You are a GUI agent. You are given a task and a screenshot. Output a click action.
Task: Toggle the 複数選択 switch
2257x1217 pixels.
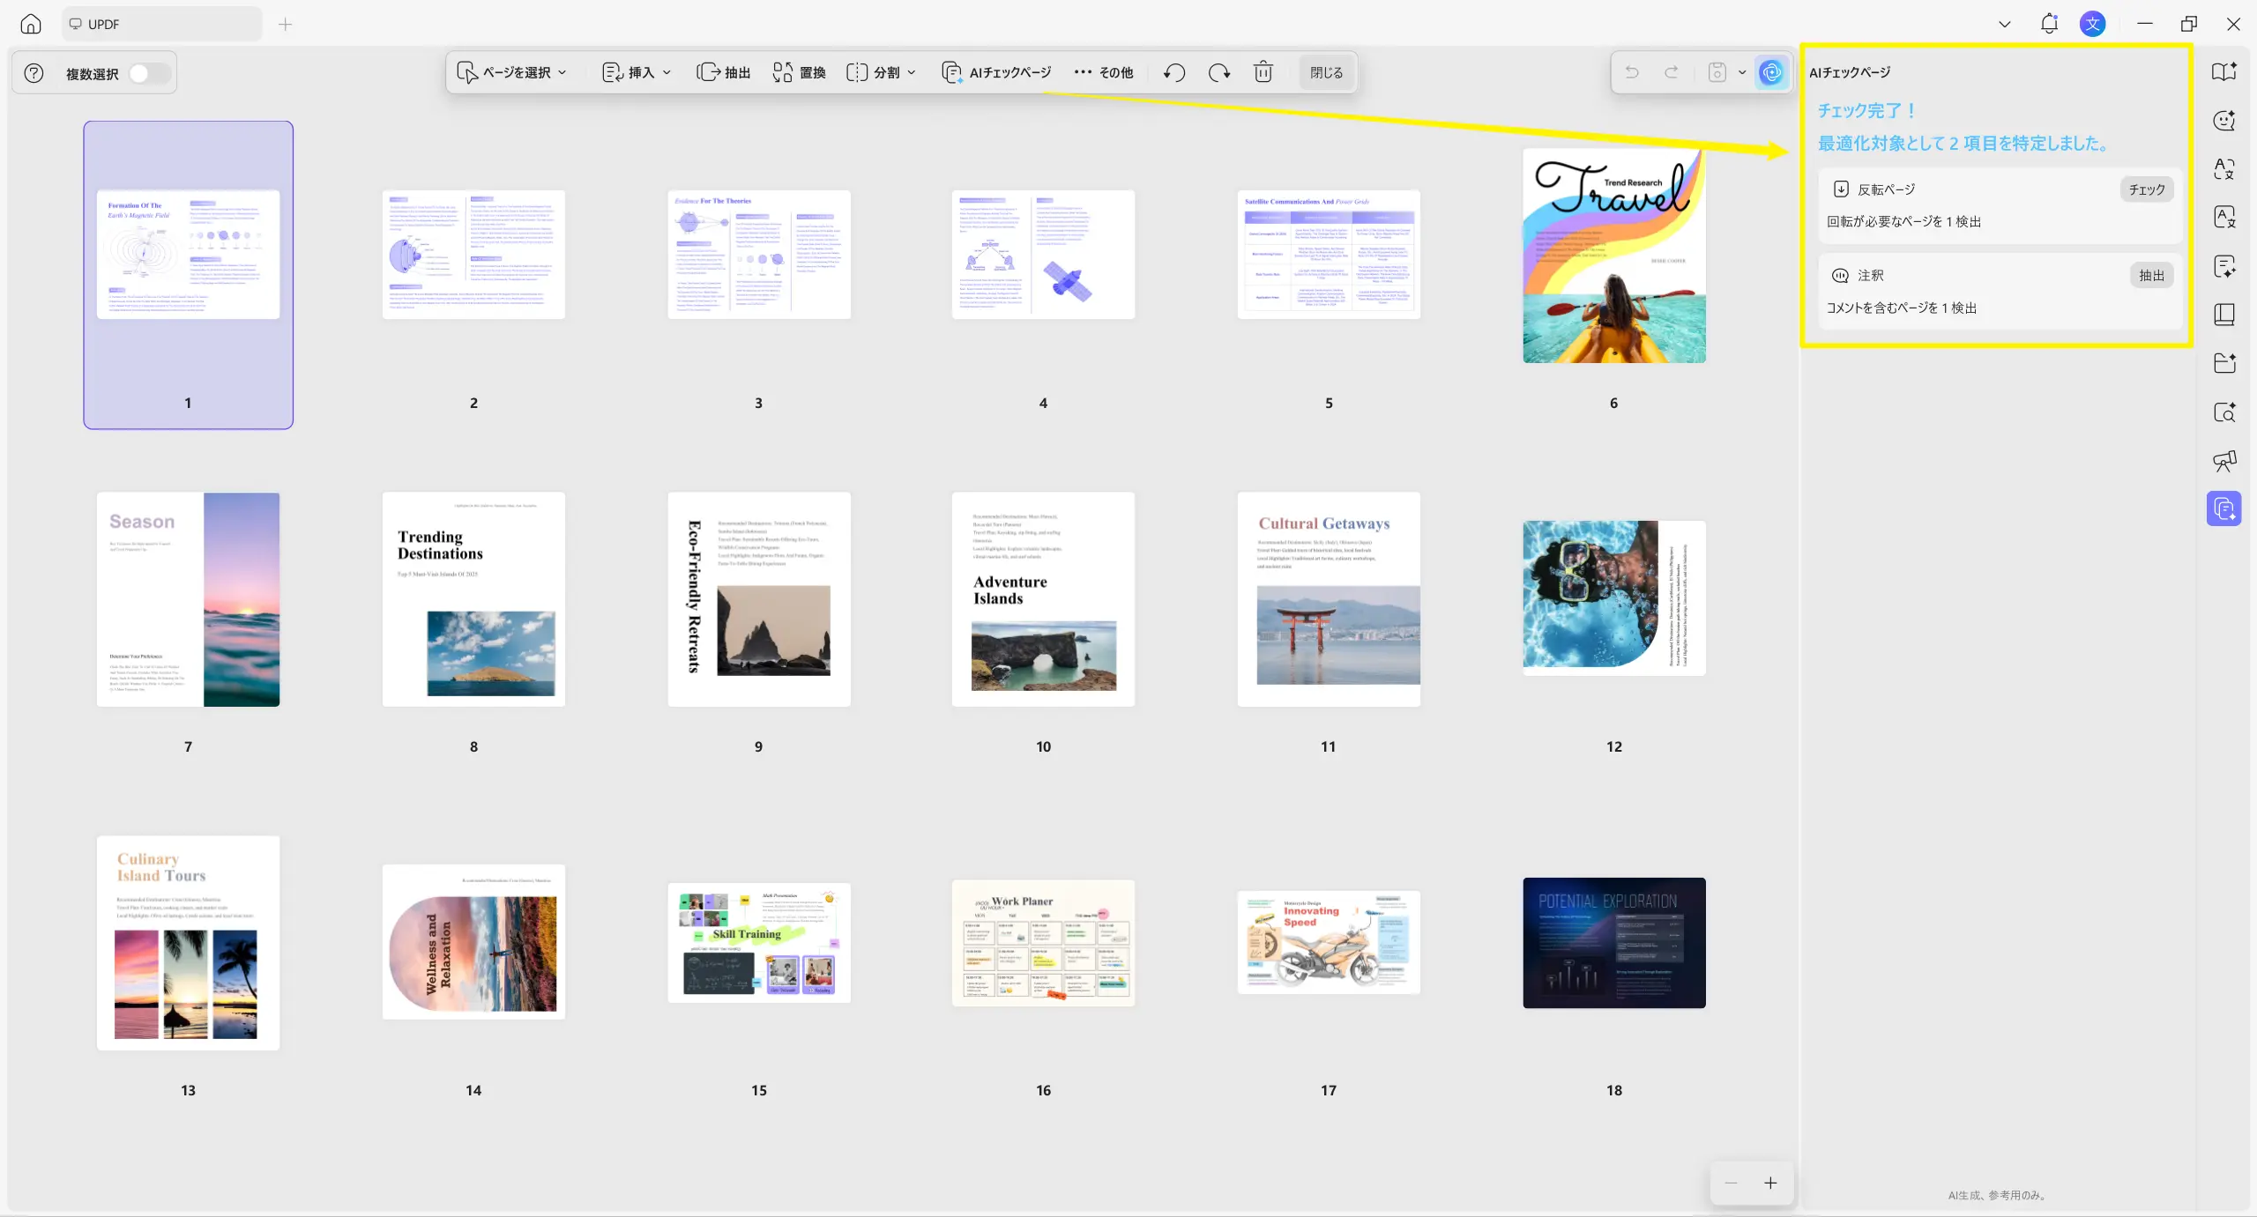tap(148, 73)
